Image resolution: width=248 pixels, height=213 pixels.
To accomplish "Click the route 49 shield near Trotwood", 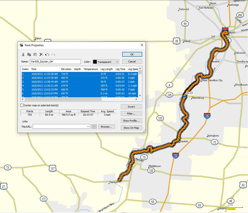I will coord(185,24).
